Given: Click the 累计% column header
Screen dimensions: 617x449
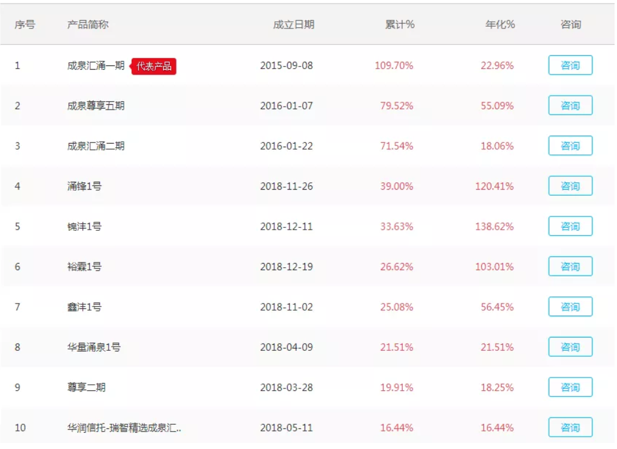Looking at the screenshot, I should coord(399,24).
